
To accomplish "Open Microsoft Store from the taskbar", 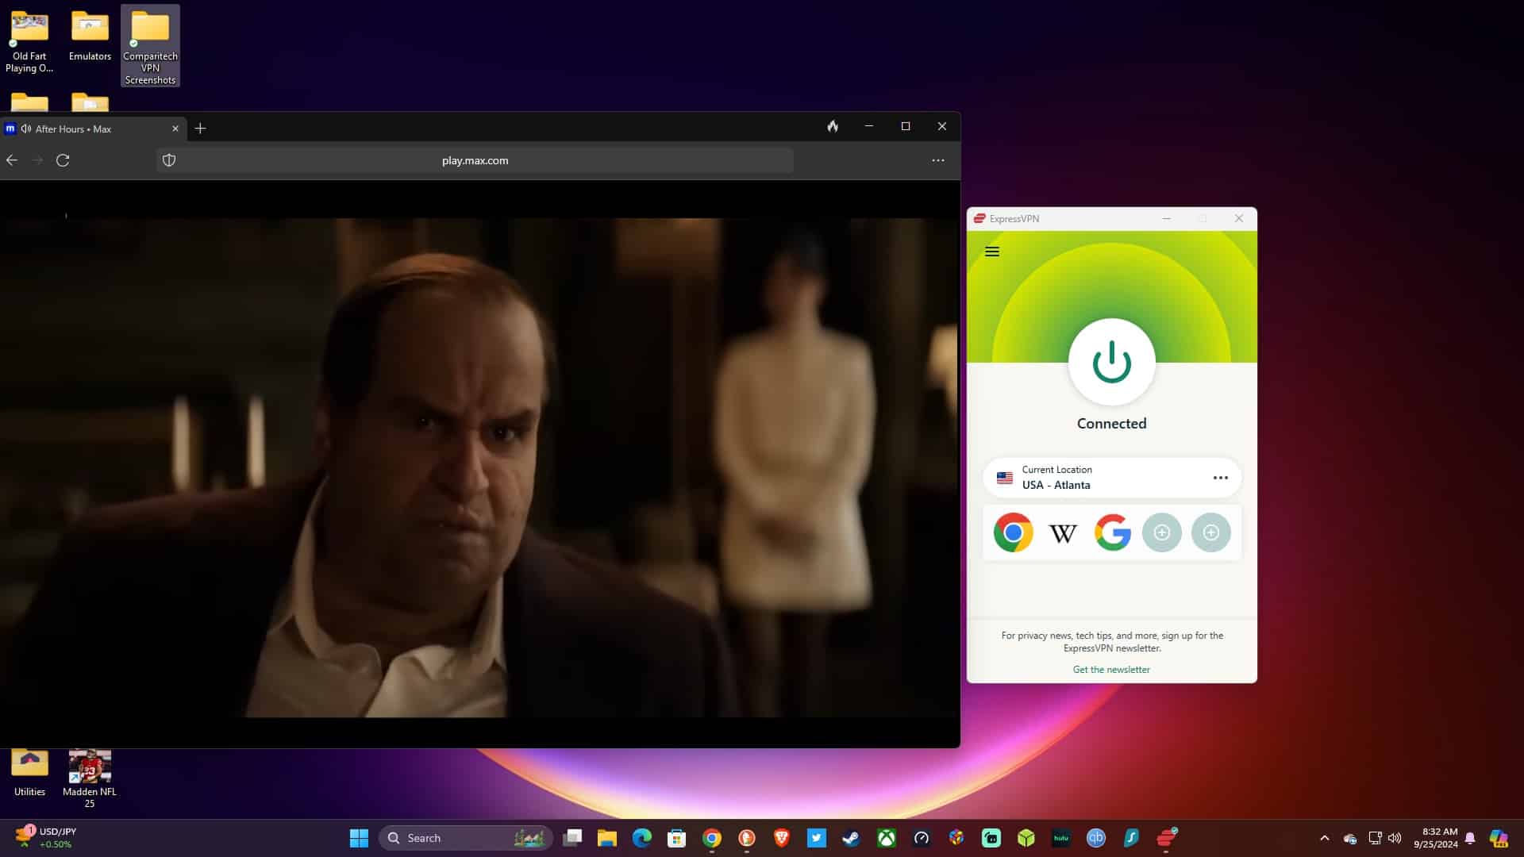I will (x=677, y=838).
